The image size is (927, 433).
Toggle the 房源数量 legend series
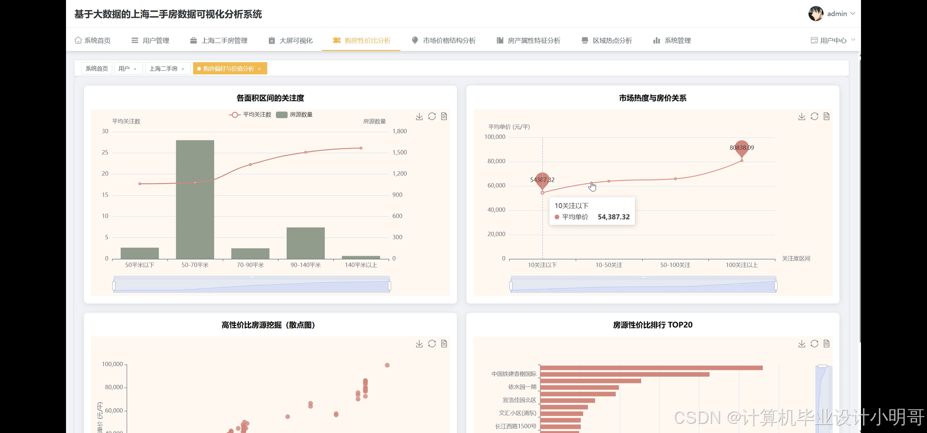click(x=294, y=115)
